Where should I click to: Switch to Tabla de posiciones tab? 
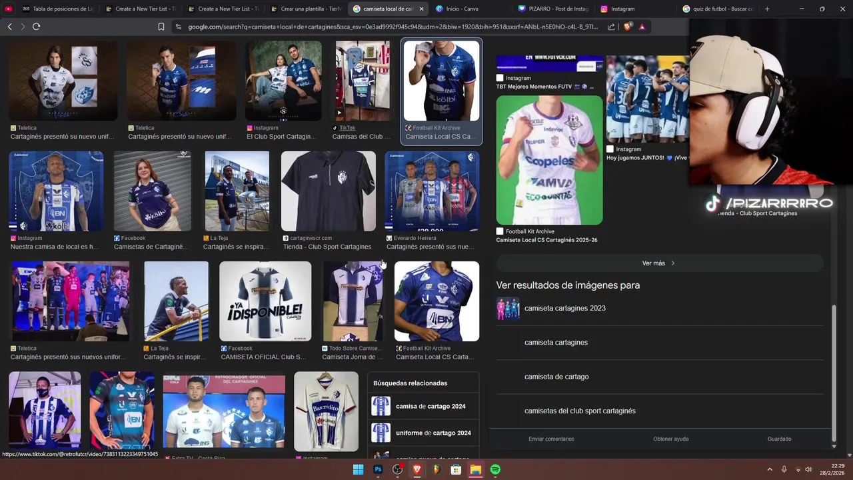click(x=58, y=9)
